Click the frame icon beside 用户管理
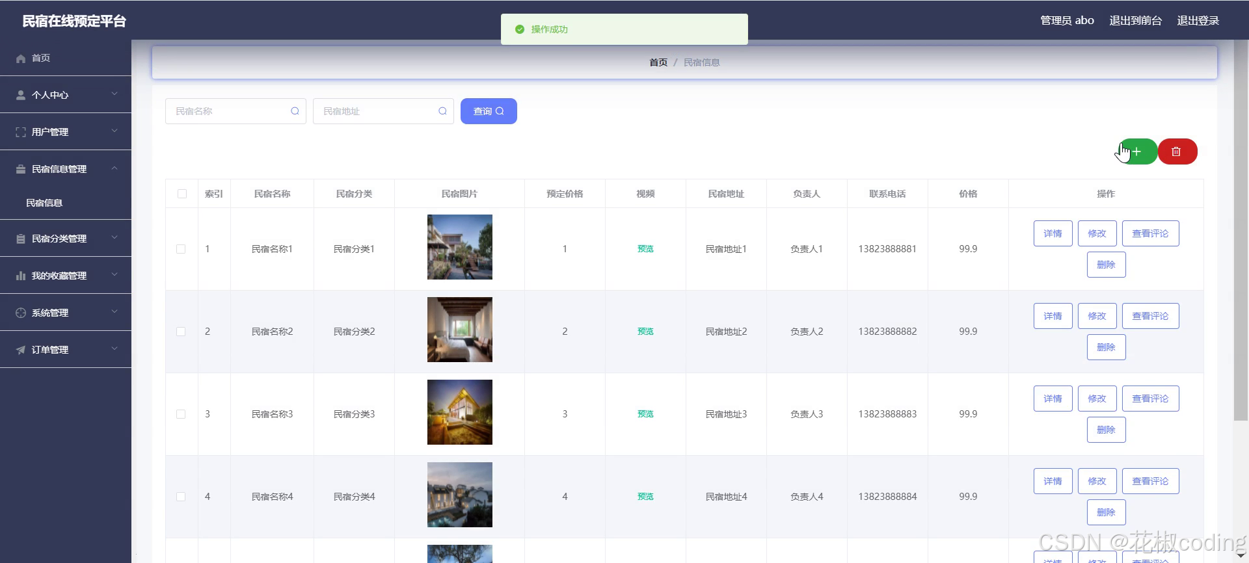The height and width of the screenshot is (563, 1249). tap(21, 132)
